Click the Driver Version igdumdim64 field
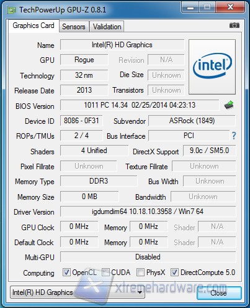250x308 pixels. 148,212
